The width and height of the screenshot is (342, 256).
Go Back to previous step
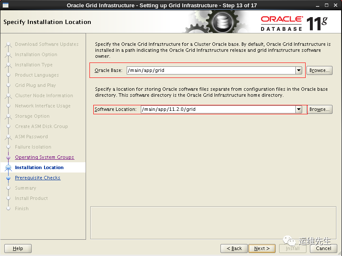point(234,248)
